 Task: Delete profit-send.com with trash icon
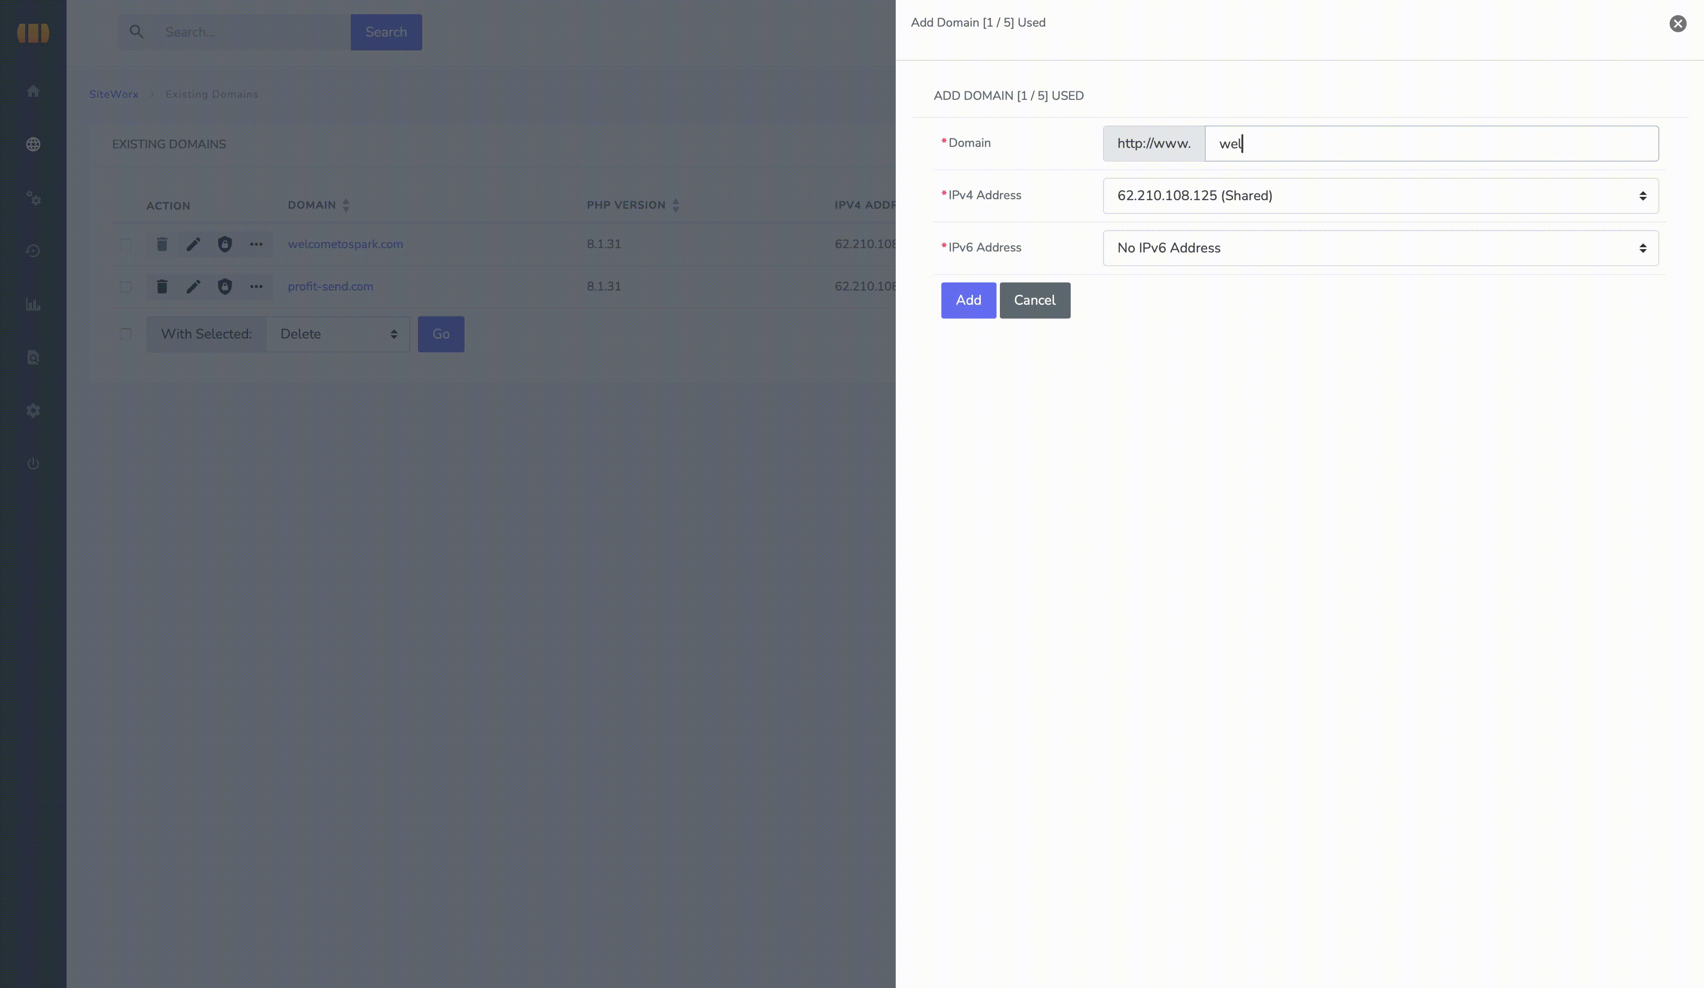(x=162, y=287)
